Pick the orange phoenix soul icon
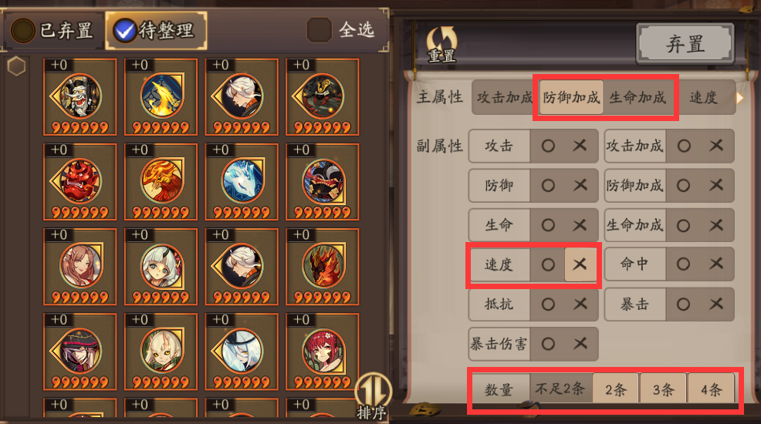This screenshot has width=761, height=424. [161, 182]
